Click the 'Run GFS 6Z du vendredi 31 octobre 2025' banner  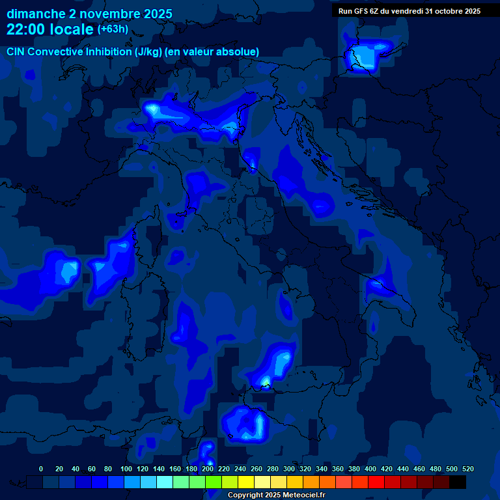point(410,11)
